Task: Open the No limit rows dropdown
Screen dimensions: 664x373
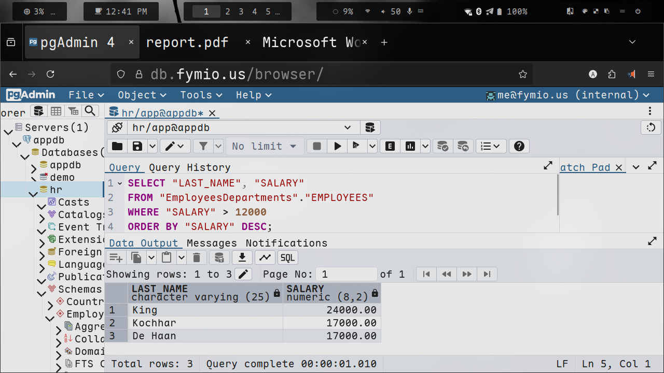Action: coord(265,146)
